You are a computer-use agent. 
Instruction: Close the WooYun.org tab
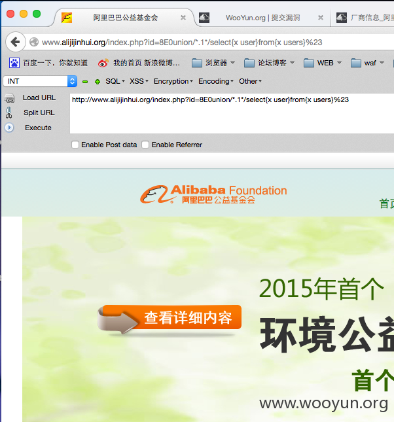pos(321,18)
